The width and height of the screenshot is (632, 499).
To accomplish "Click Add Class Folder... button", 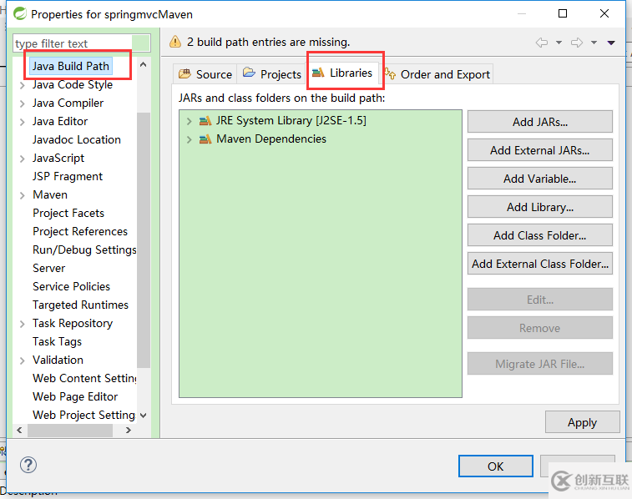I will click(x=539, y=235).
